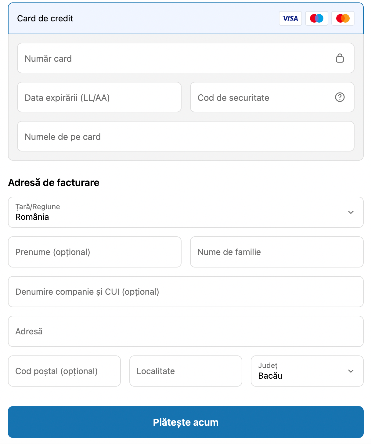Click the Cod poștal (opțional) field

pos(64,371)
